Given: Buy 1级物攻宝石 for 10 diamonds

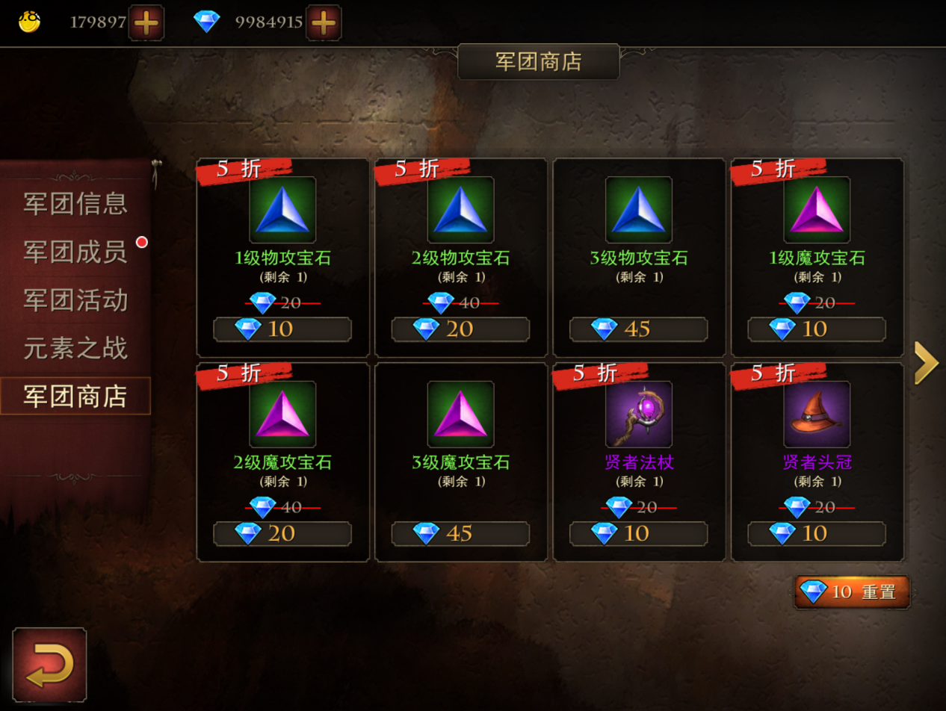Looking at the screenshot, I should 282,329.
